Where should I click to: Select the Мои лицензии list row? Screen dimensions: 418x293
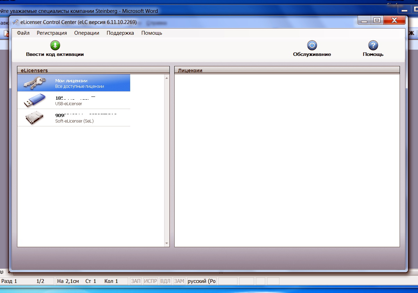(74, 83)
